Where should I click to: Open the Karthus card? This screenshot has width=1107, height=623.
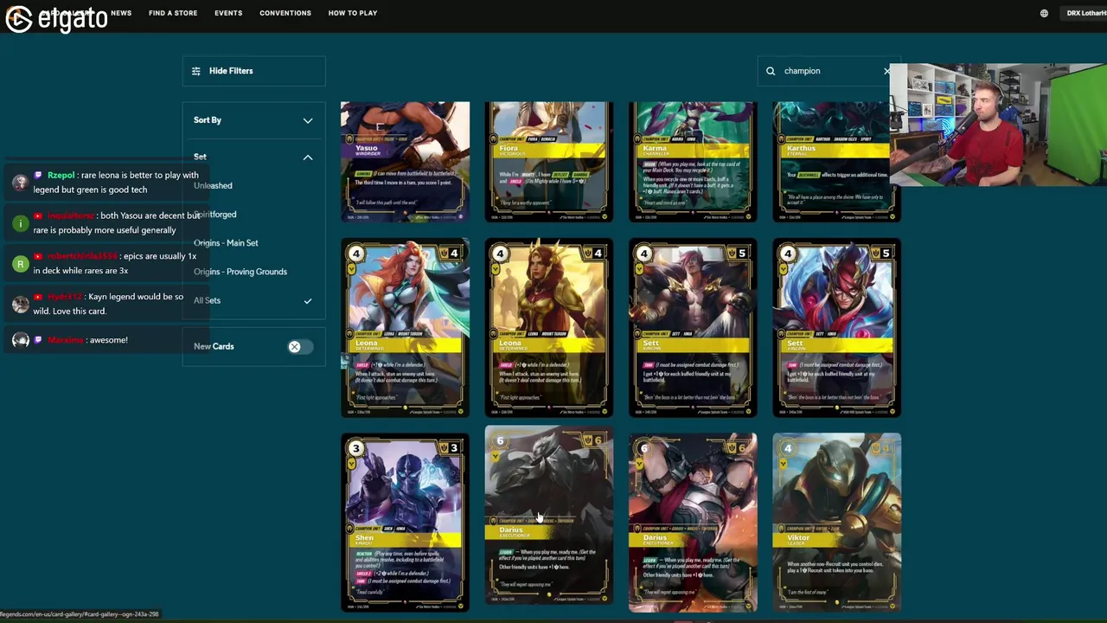tap(836, 162)
